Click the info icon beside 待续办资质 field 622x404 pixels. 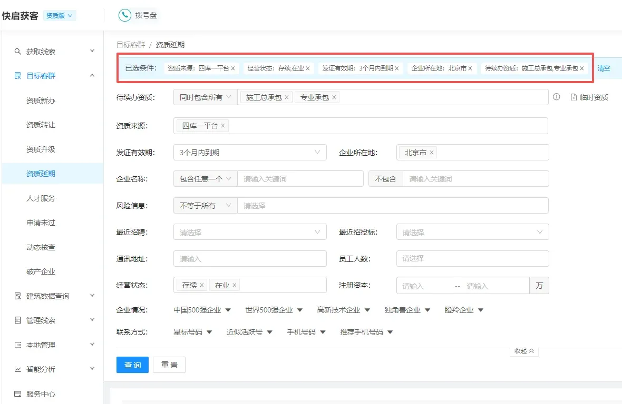click(x=557, y=97)
